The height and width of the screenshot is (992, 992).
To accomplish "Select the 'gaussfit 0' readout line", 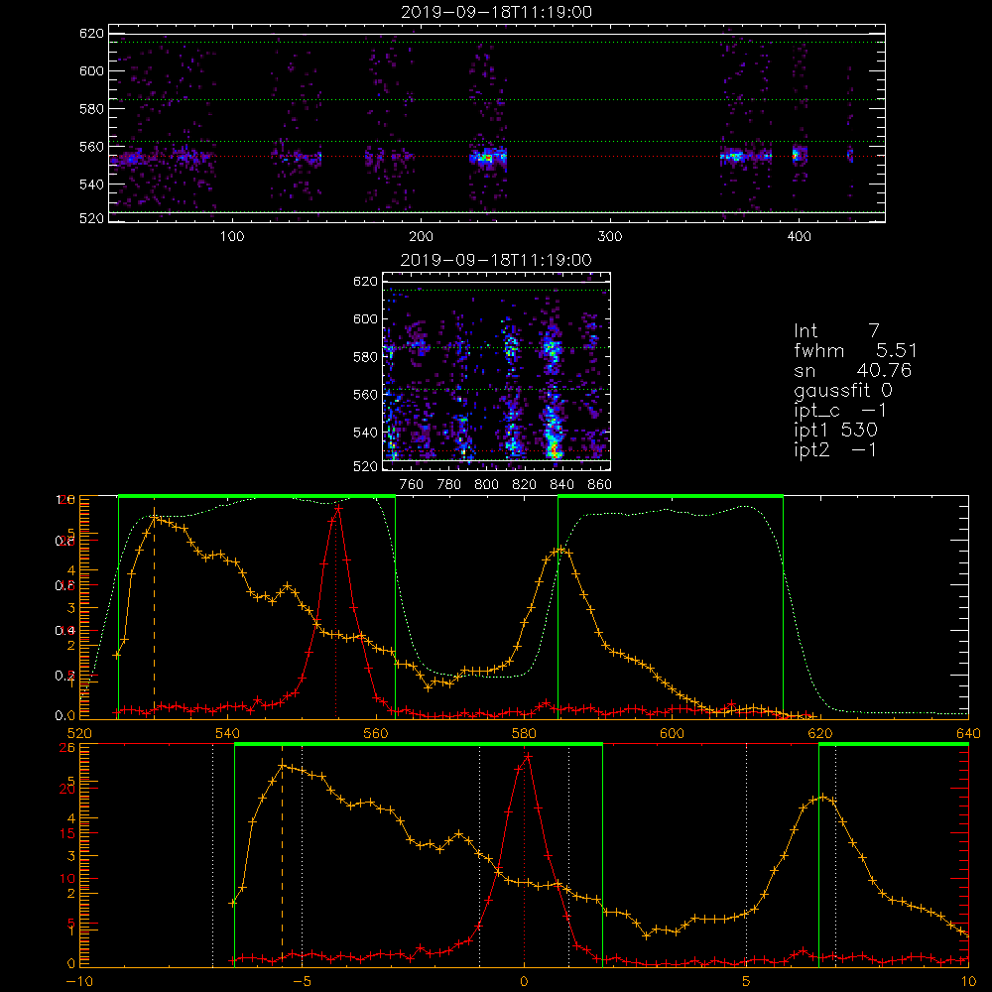I will click(842, 390).
